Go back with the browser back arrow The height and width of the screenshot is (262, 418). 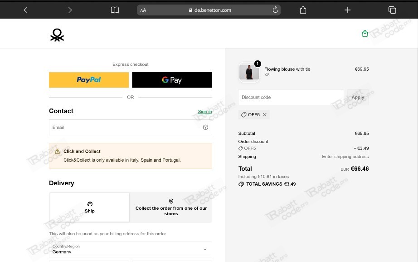(25, 10)
